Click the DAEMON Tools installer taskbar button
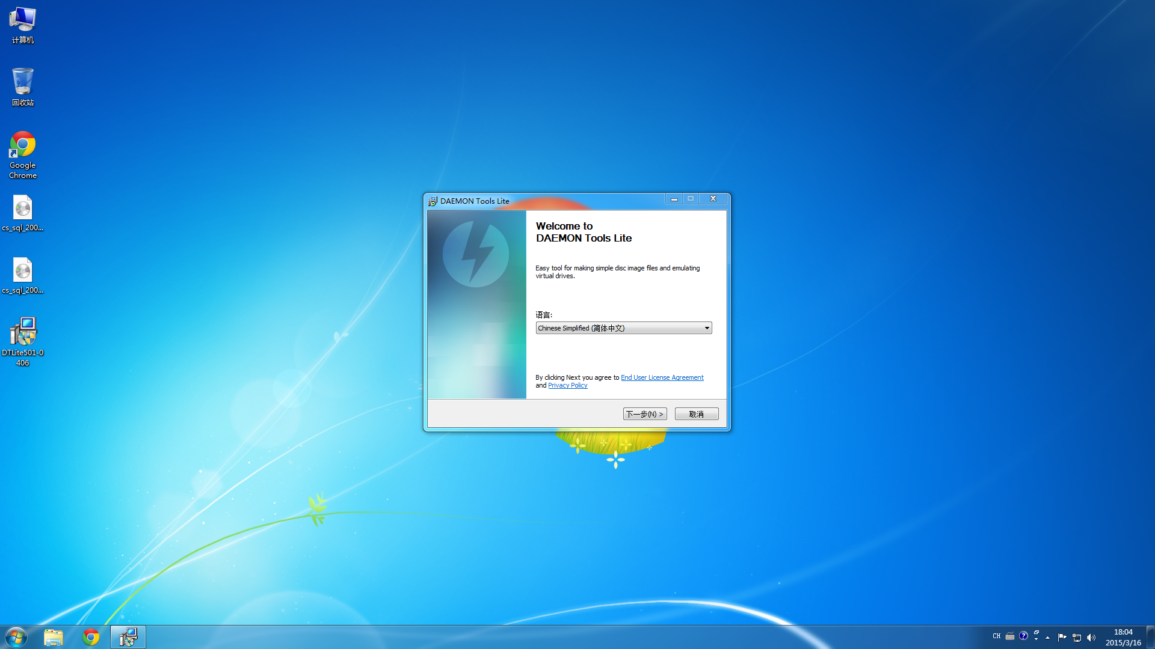Image resolution: width=1155 pixels, height=649 pixels. 128,637
